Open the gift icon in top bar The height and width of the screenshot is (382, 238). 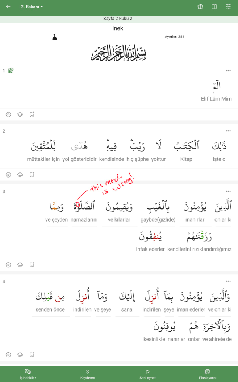(x=200, y=7)
